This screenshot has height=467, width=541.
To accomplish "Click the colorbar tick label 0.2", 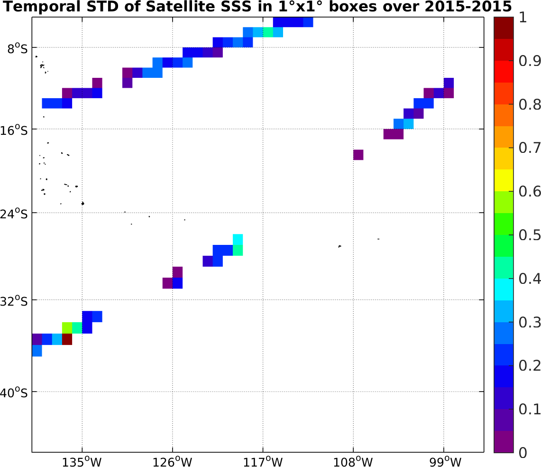I will point(530,366).
